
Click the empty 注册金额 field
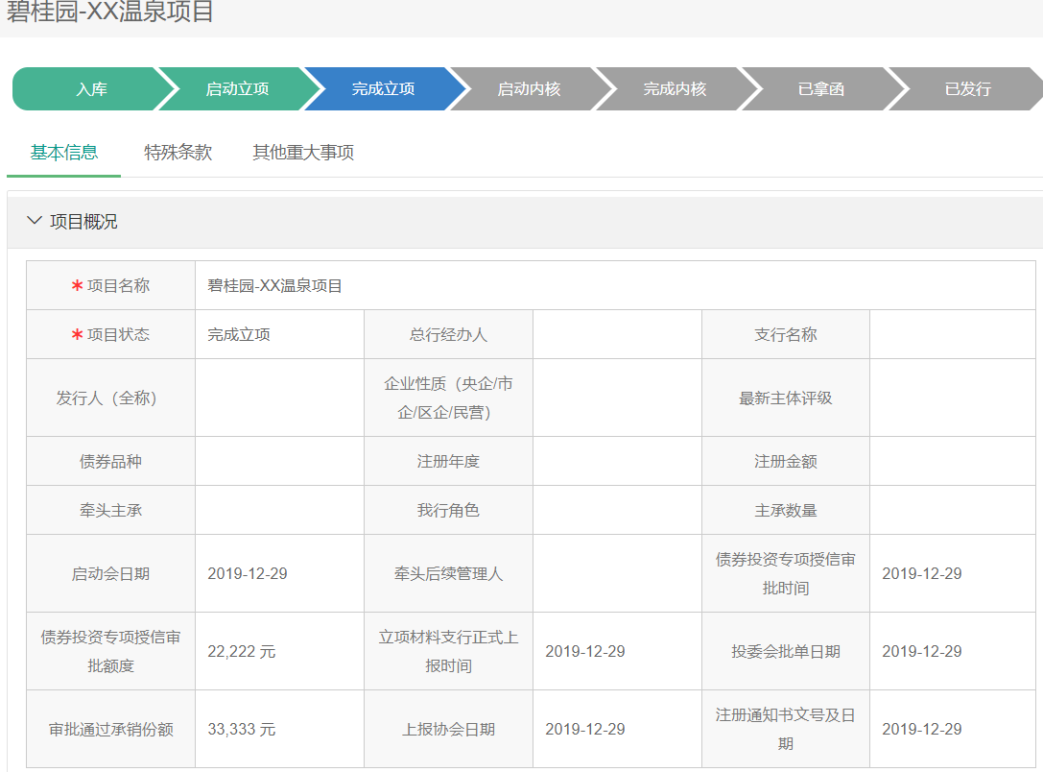point(953,461)
